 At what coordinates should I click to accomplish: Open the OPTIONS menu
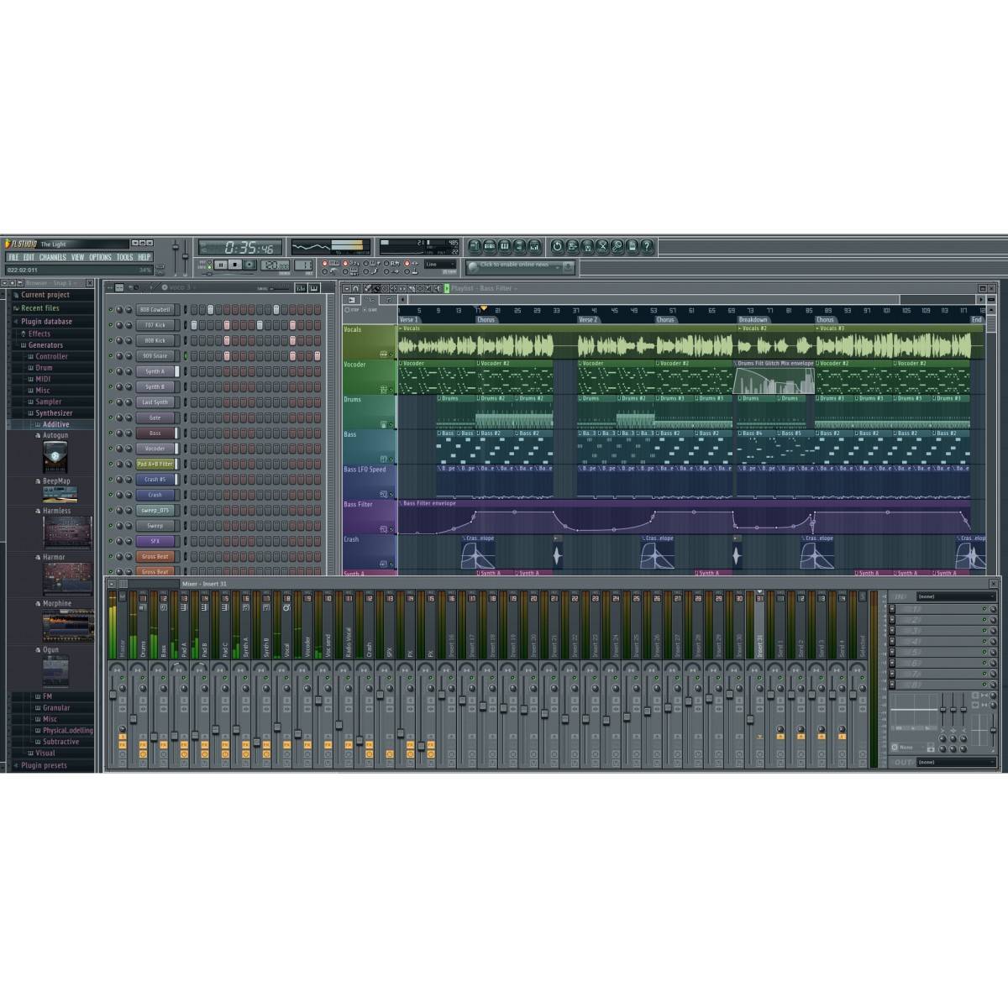(100, 257)
